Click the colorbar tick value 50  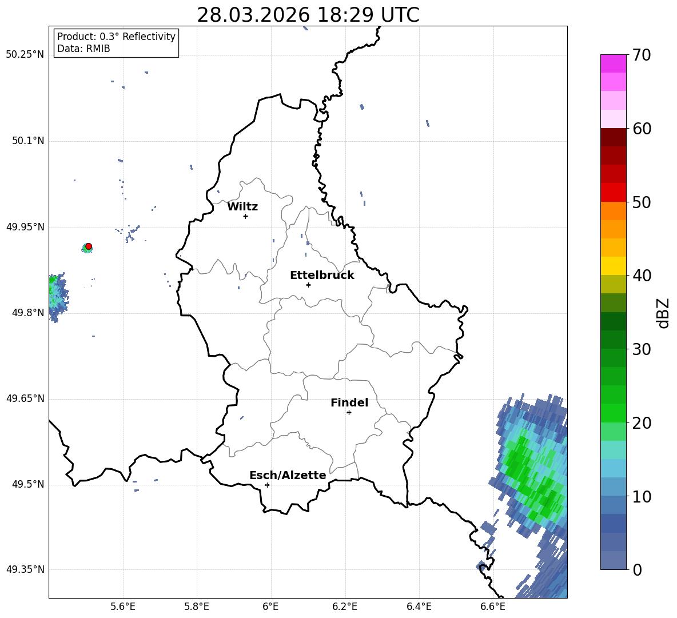point(642,202)
